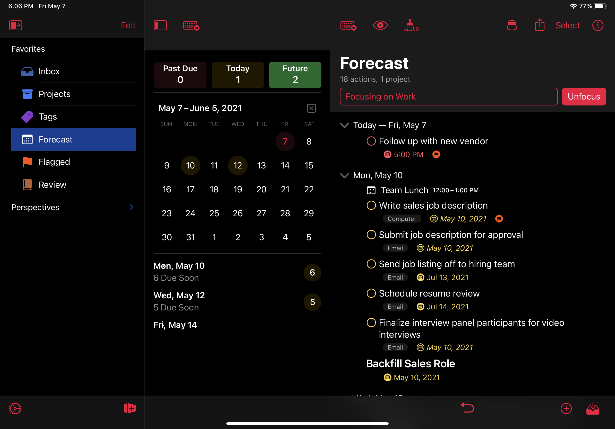The image size is (615, 429).
Task: Mark Submit job description for approval done
Action: pos(372,235)
